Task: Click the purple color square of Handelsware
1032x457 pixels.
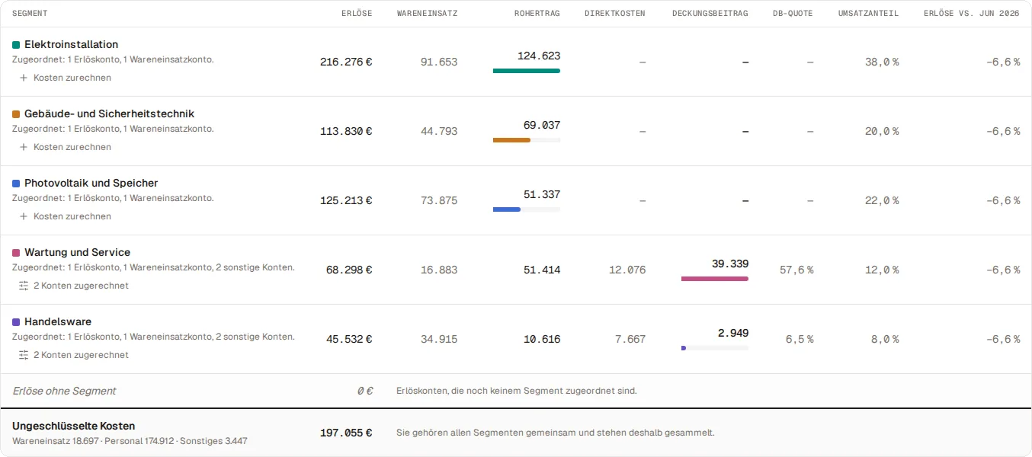Action: pos(16,322)
